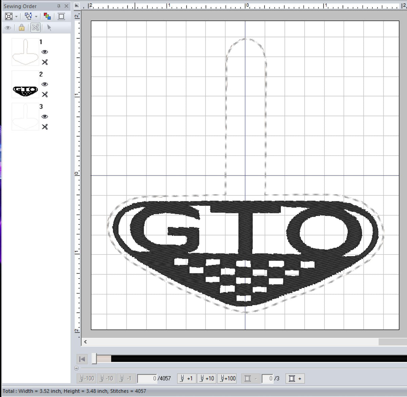This screenshot has height=397, width=407.
Task: Hide sewing step 3 with its eye icon
Action: click(45, 116)
